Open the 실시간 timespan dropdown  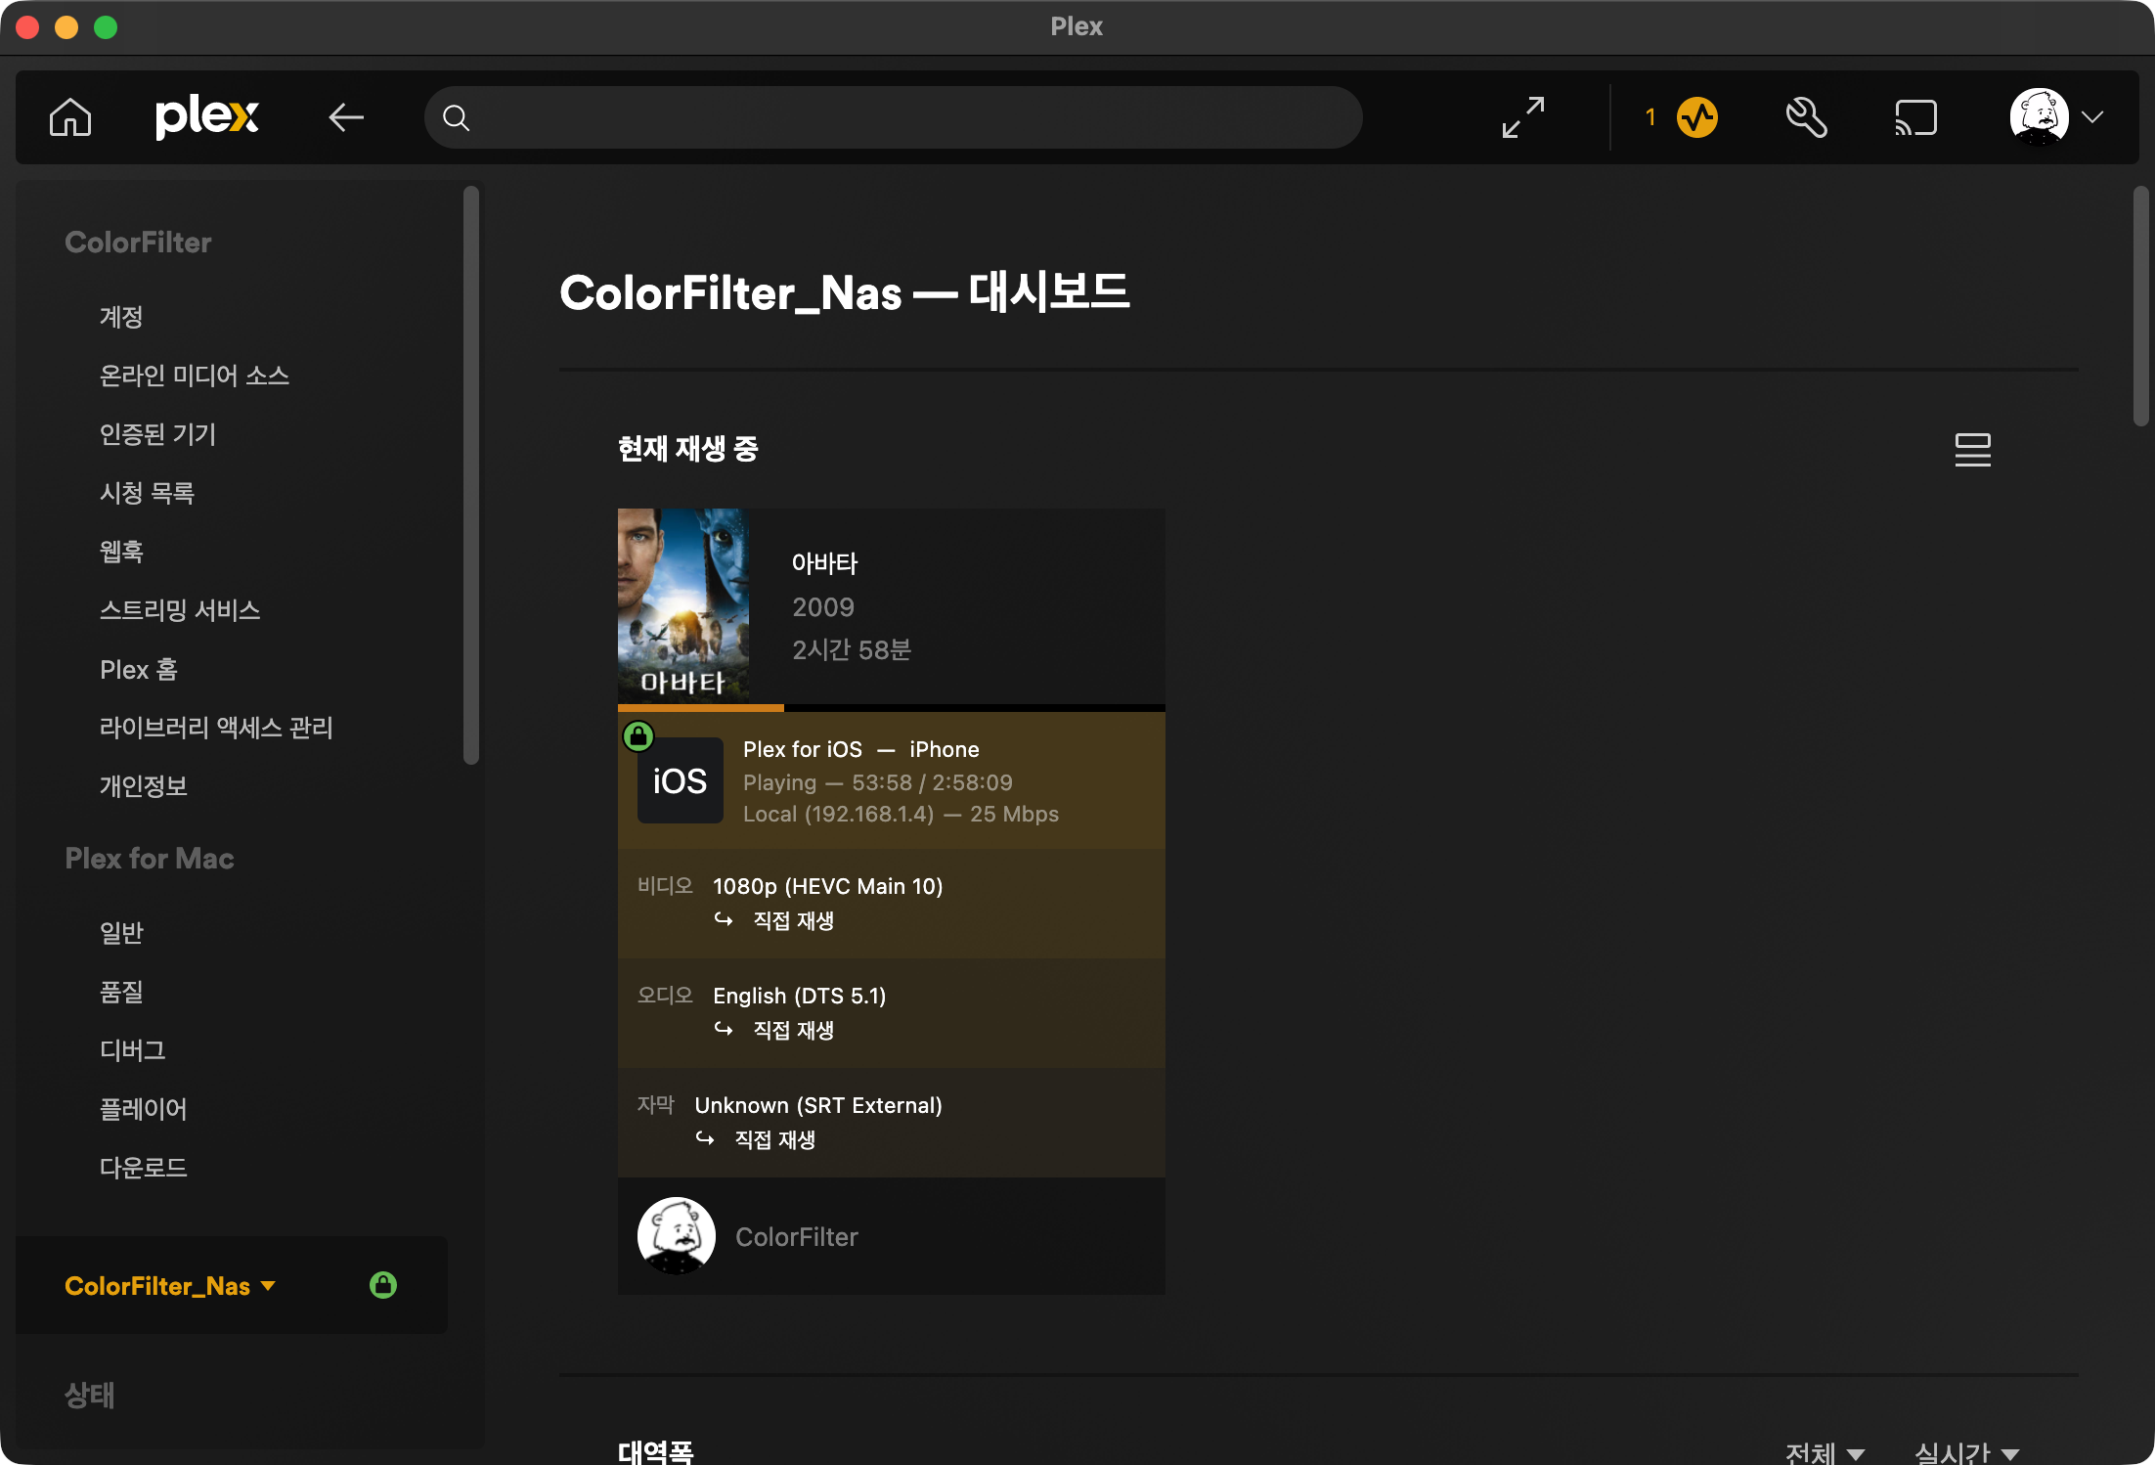[x=1966, y=1452]
